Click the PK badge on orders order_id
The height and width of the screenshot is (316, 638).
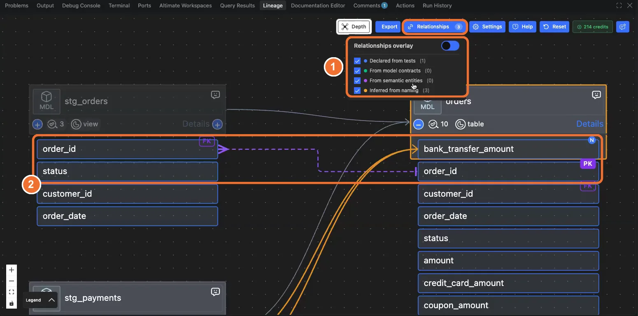588,164
